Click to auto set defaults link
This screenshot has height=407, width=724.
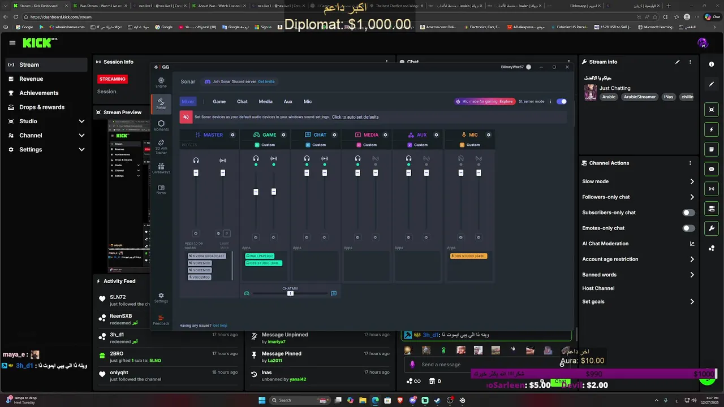pyautogui.click(x=355, y=117)
